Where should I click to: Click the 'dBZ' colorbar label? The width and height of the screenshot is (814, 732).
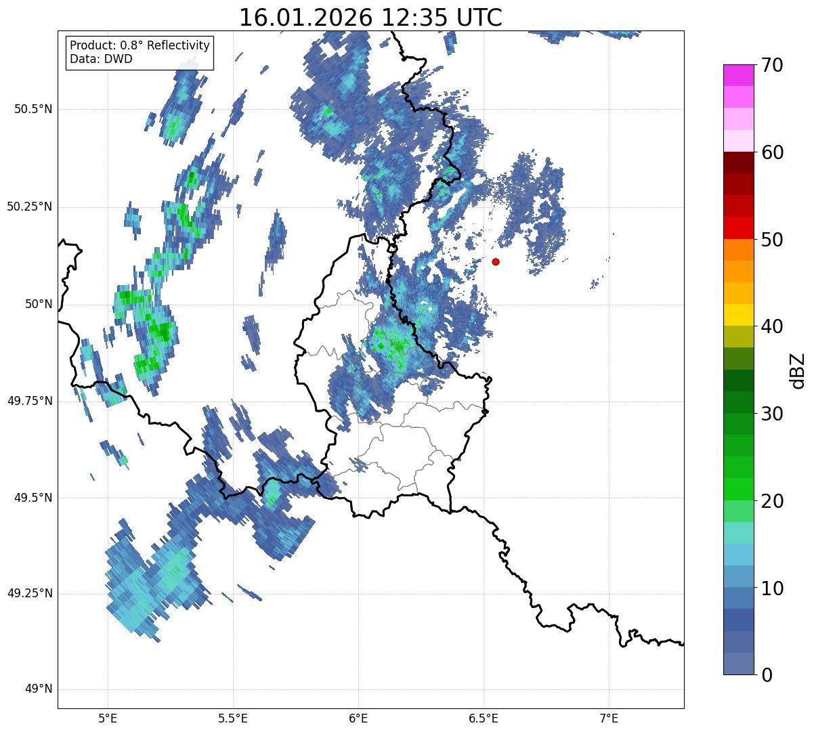point(798,370)
